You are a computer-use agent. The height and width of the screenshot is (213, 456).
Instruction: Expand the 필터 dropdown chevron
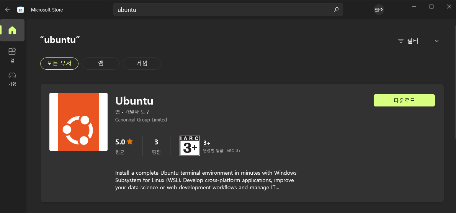[x=436, y=41]
